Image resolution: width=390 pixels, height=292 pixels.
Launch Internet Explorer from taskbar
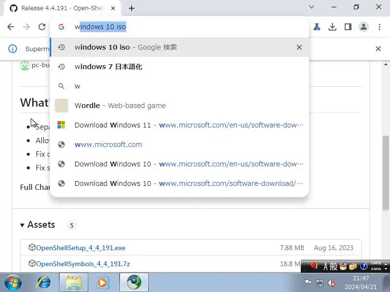44,283
